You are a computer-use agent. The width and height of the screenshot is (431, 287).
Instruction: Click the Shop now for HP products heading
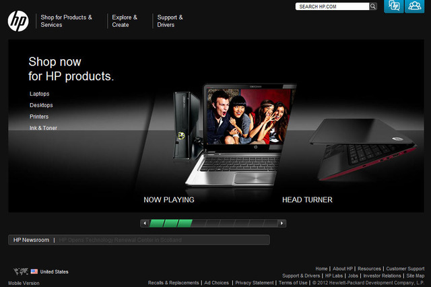pos(71,69)
